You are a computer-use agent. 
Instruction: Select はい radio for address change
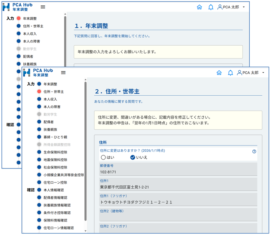[x=103, y=157]
